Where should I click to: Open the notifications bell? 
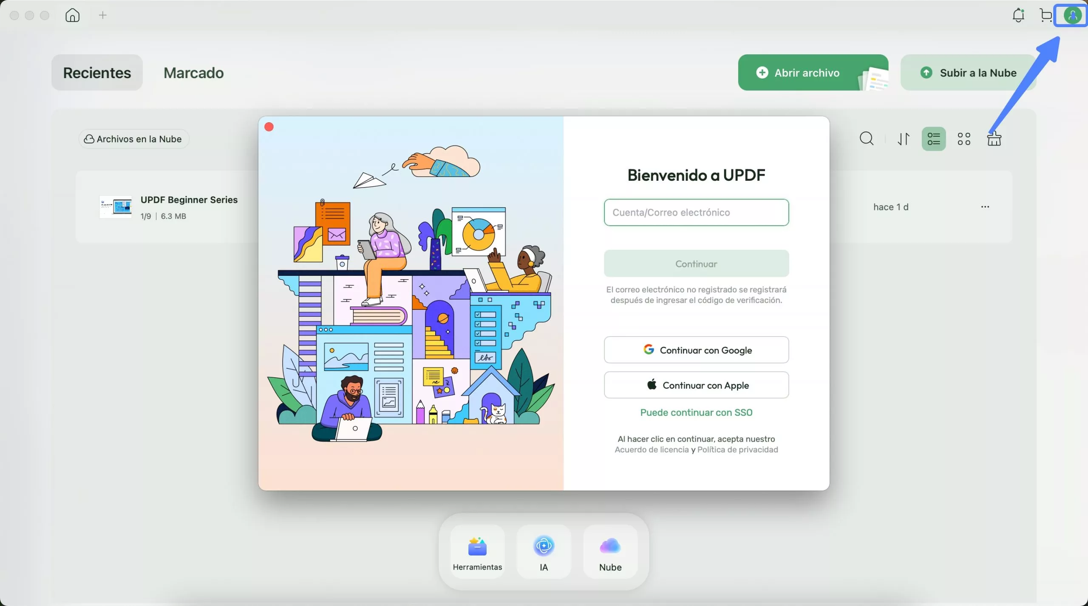[x=1018, y=15]
